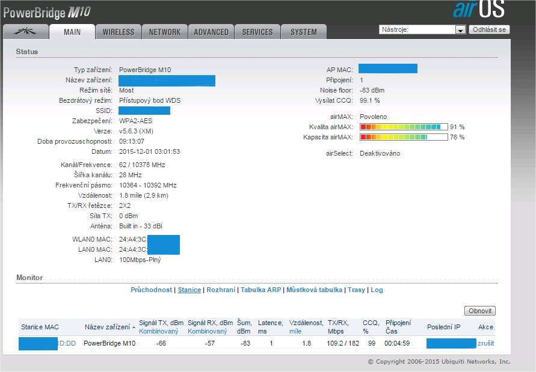Click the CCQ, % column header
Screen dimensions: 536x372
pyautogui.click(x=371, y=327)
